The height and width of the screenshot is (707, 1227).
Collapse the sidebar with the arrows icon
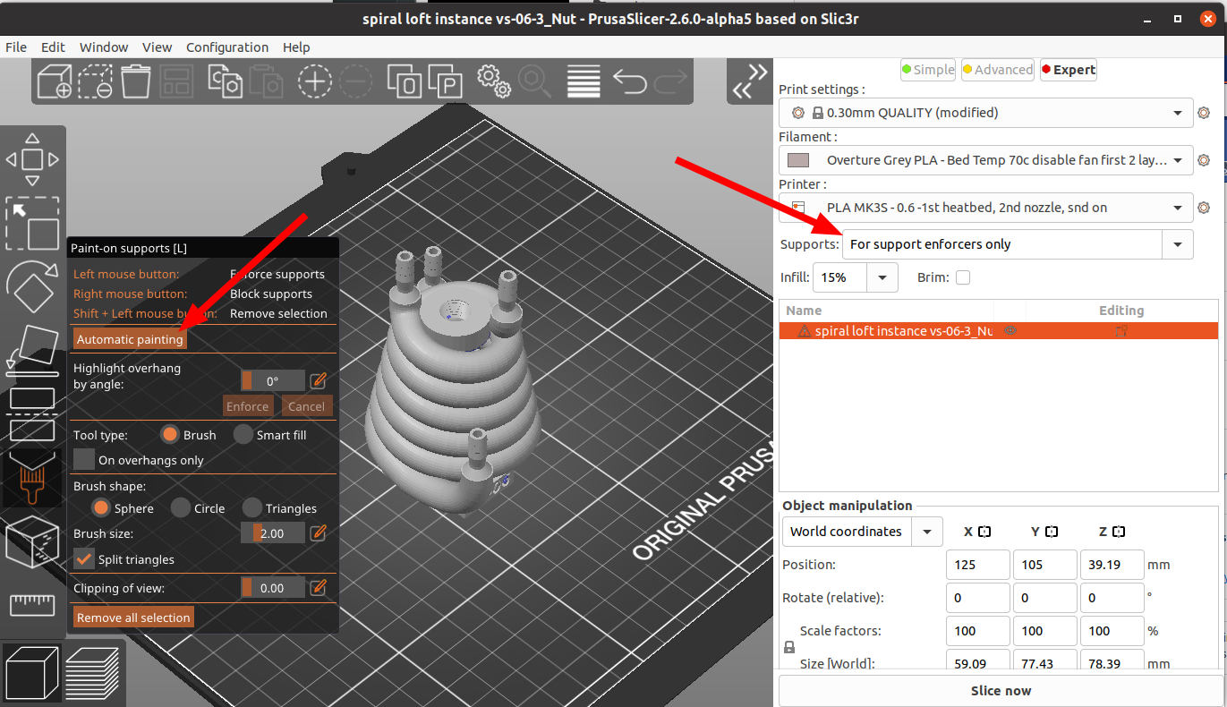pos(749,81)
